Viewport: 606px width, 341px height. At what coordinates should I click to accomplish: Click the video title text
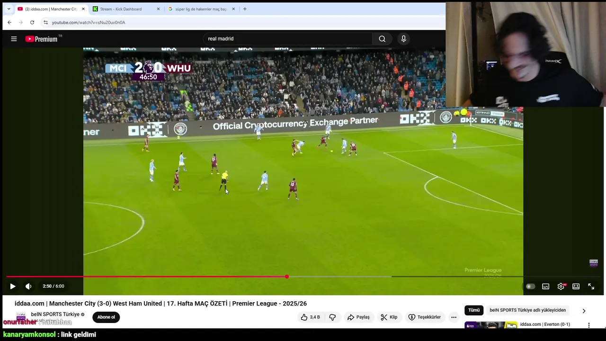tap(160, 304)
